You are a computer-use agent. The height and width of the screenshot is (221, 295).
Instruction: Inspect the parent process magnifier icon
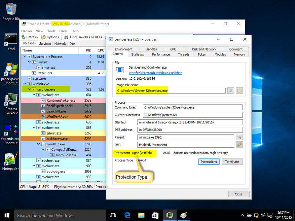point(239,137)
